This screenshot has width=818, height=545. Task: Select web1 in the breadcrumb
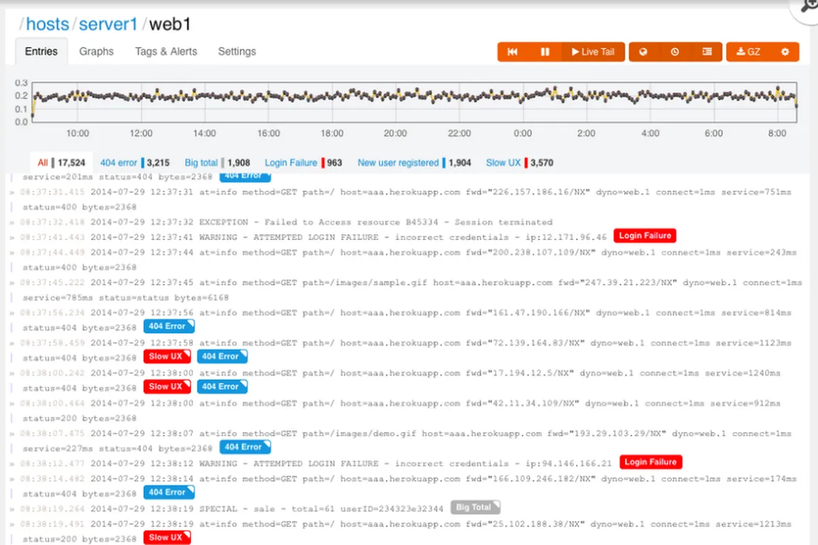click(x=170, y=25)
